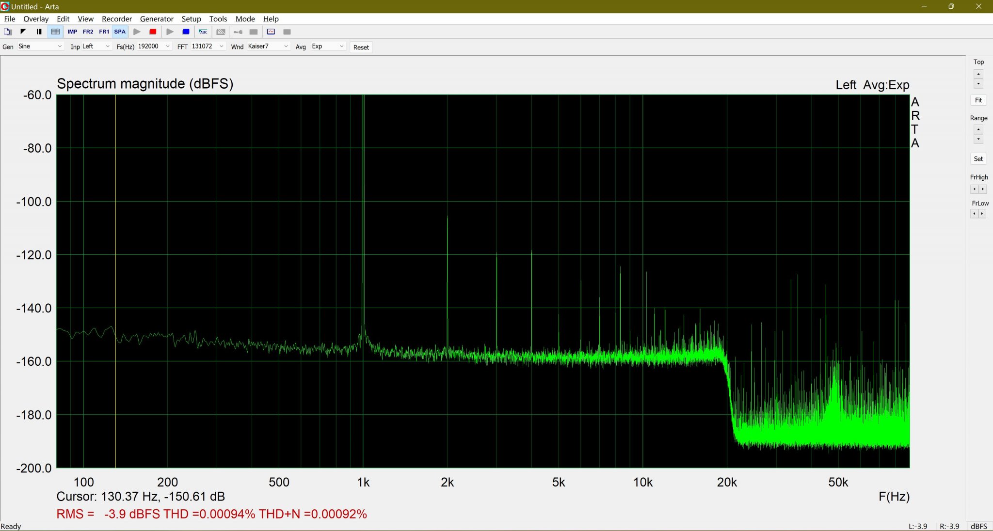Click the Fit button

(x=978, y=100)
